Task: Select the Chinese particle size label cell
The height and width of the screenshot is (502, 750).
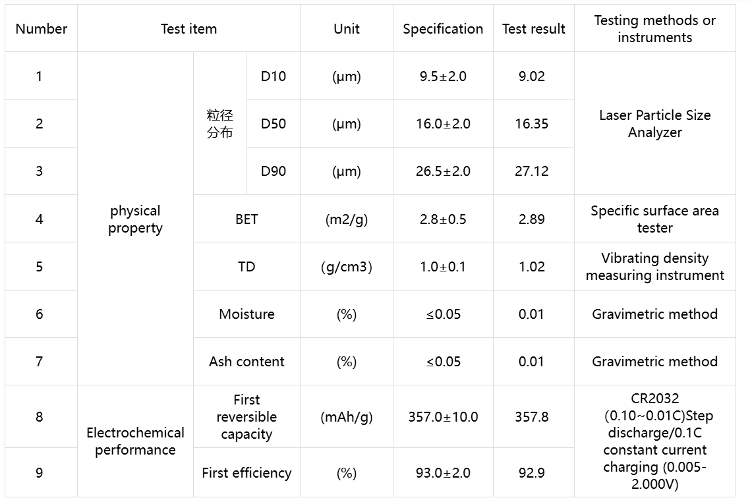Action: coord(219,124)
